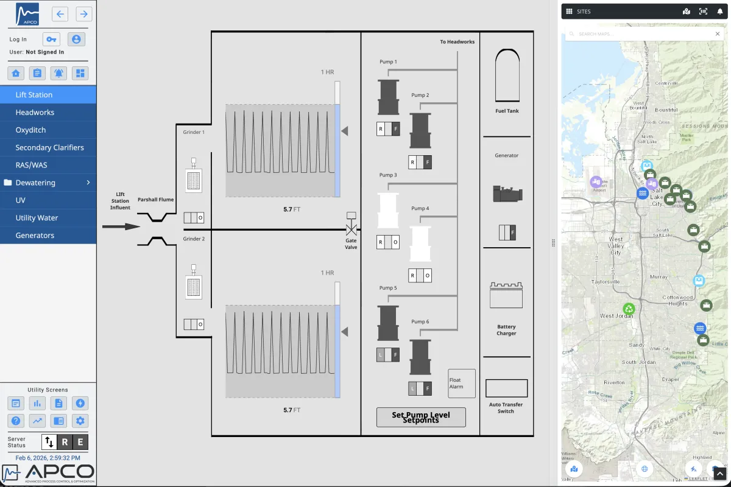Click the green recycle marker near West Jordan
731x487 pixels.
coord(629,309)
